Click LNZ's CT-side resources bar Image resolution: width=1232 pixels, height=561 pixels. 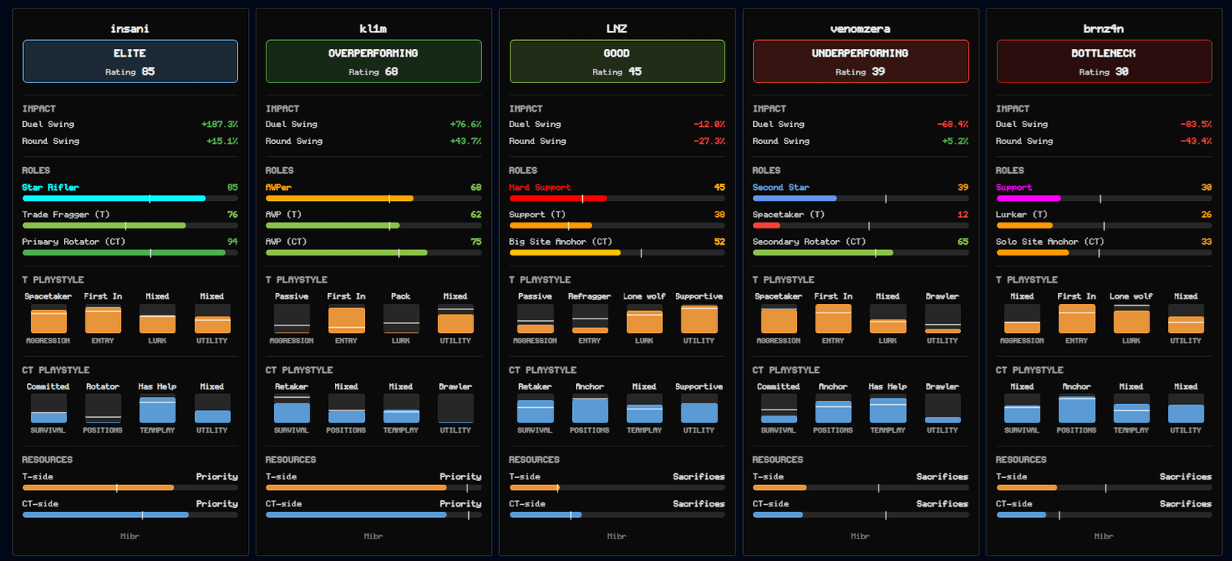point(617,515)
